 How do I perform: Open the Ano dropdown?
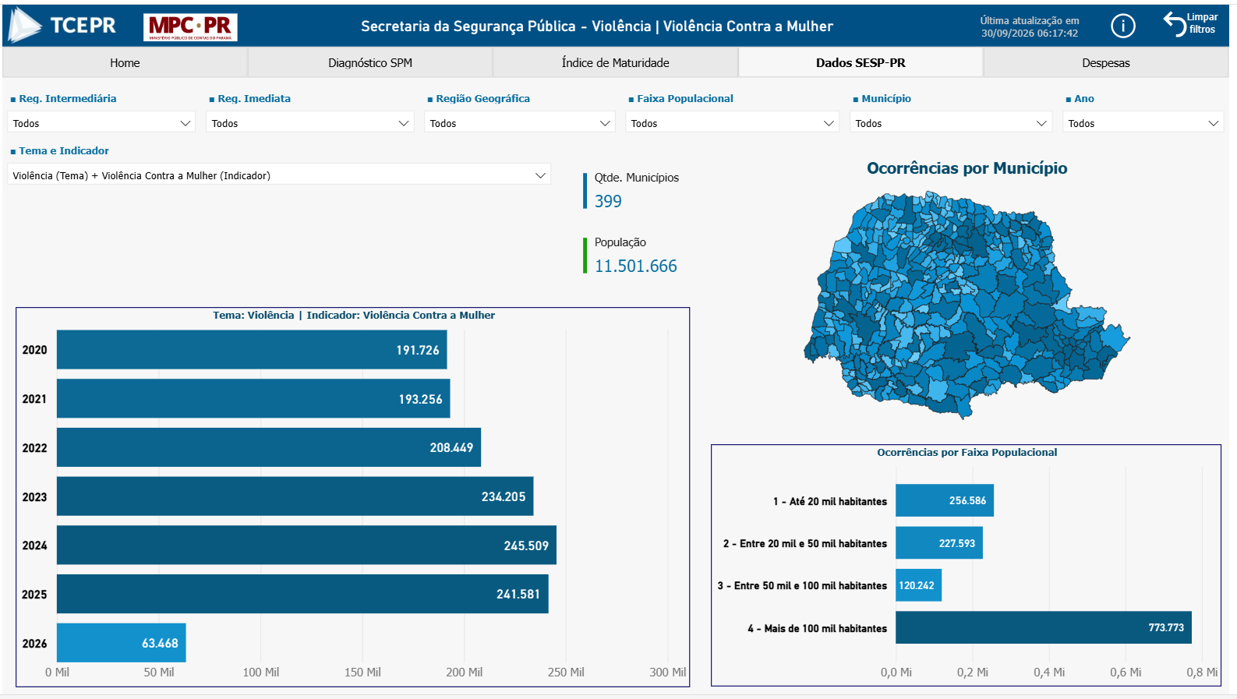pyautogui.click(x=1143, y=123)
